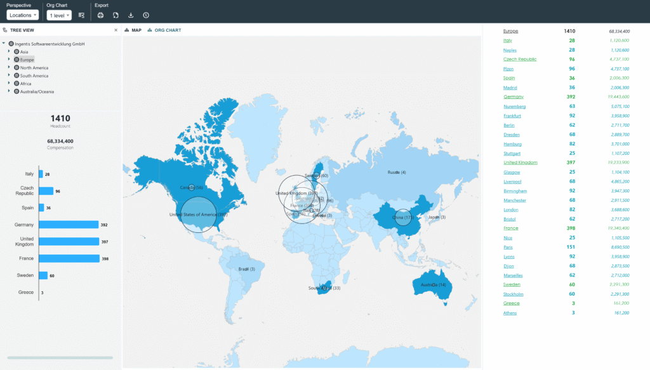Open the Stockholm link
Viewport: 650px width, 370px height.
coord(514,294)
